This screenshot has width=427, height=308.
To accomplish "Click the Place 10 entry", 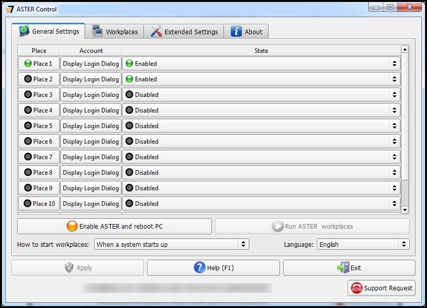I will click(39, 203).
